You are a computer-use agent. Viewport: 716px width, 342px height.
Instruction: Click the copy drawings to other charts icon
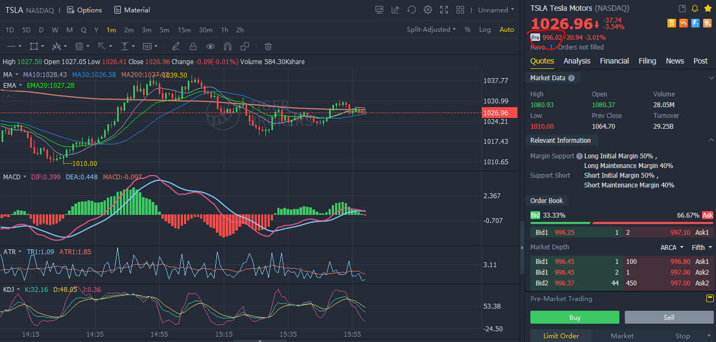click(x=244, y=46)
